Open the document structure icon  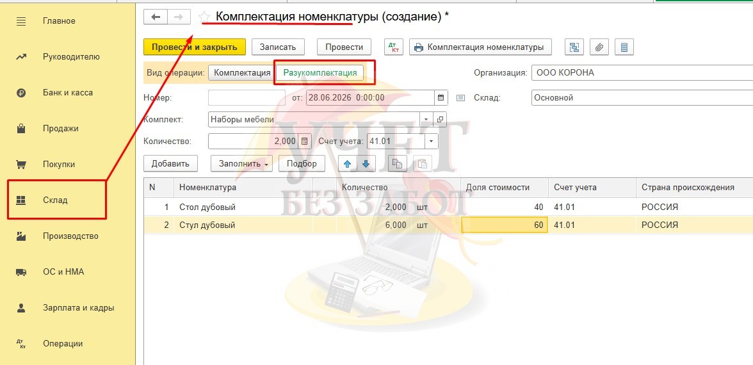coord(574,47)
